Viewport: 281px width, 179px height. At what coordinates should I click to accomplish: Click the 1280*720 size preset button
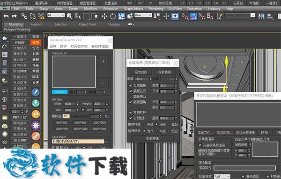[61, 129]
